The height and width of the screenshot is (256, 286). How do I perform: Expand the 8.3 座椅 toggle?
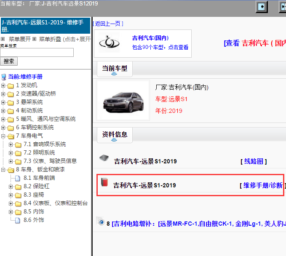pos(11,195)
